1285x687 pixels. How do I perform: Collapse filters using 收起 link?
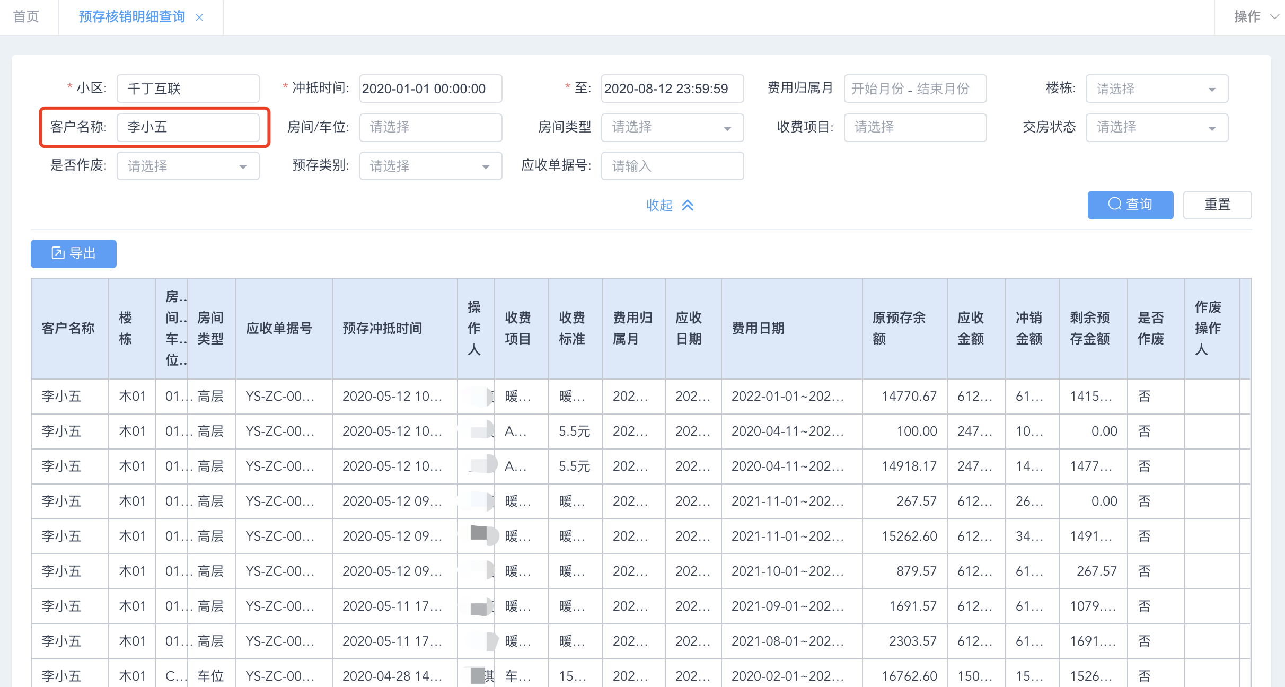tap(659, 205)
